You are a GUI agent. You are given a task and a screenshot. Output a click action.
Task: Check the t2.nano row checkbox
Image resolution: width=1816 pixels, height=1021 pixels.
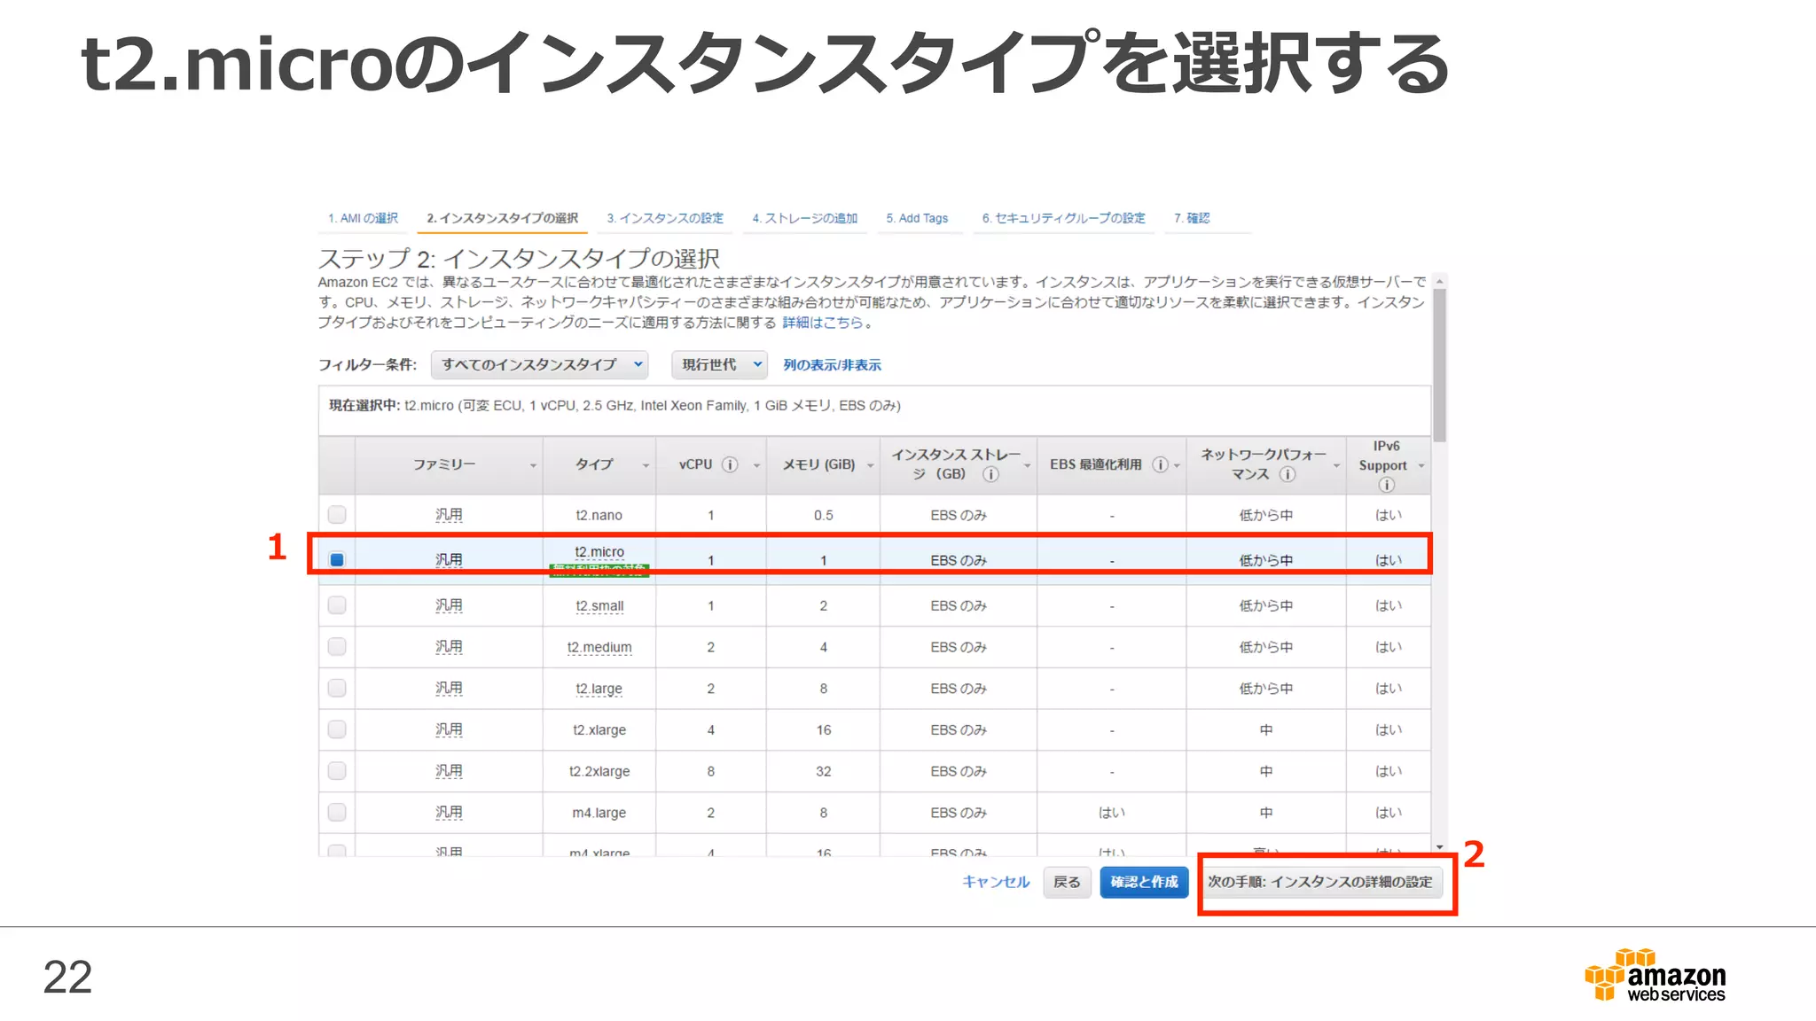pos(337,515)
